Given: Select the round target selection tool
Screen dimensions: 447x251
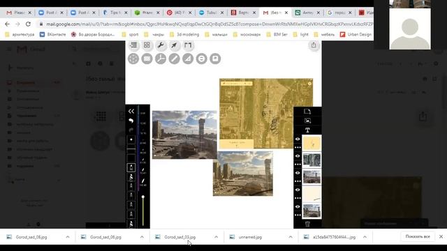Looking at the screenshot, I should 133,59.
